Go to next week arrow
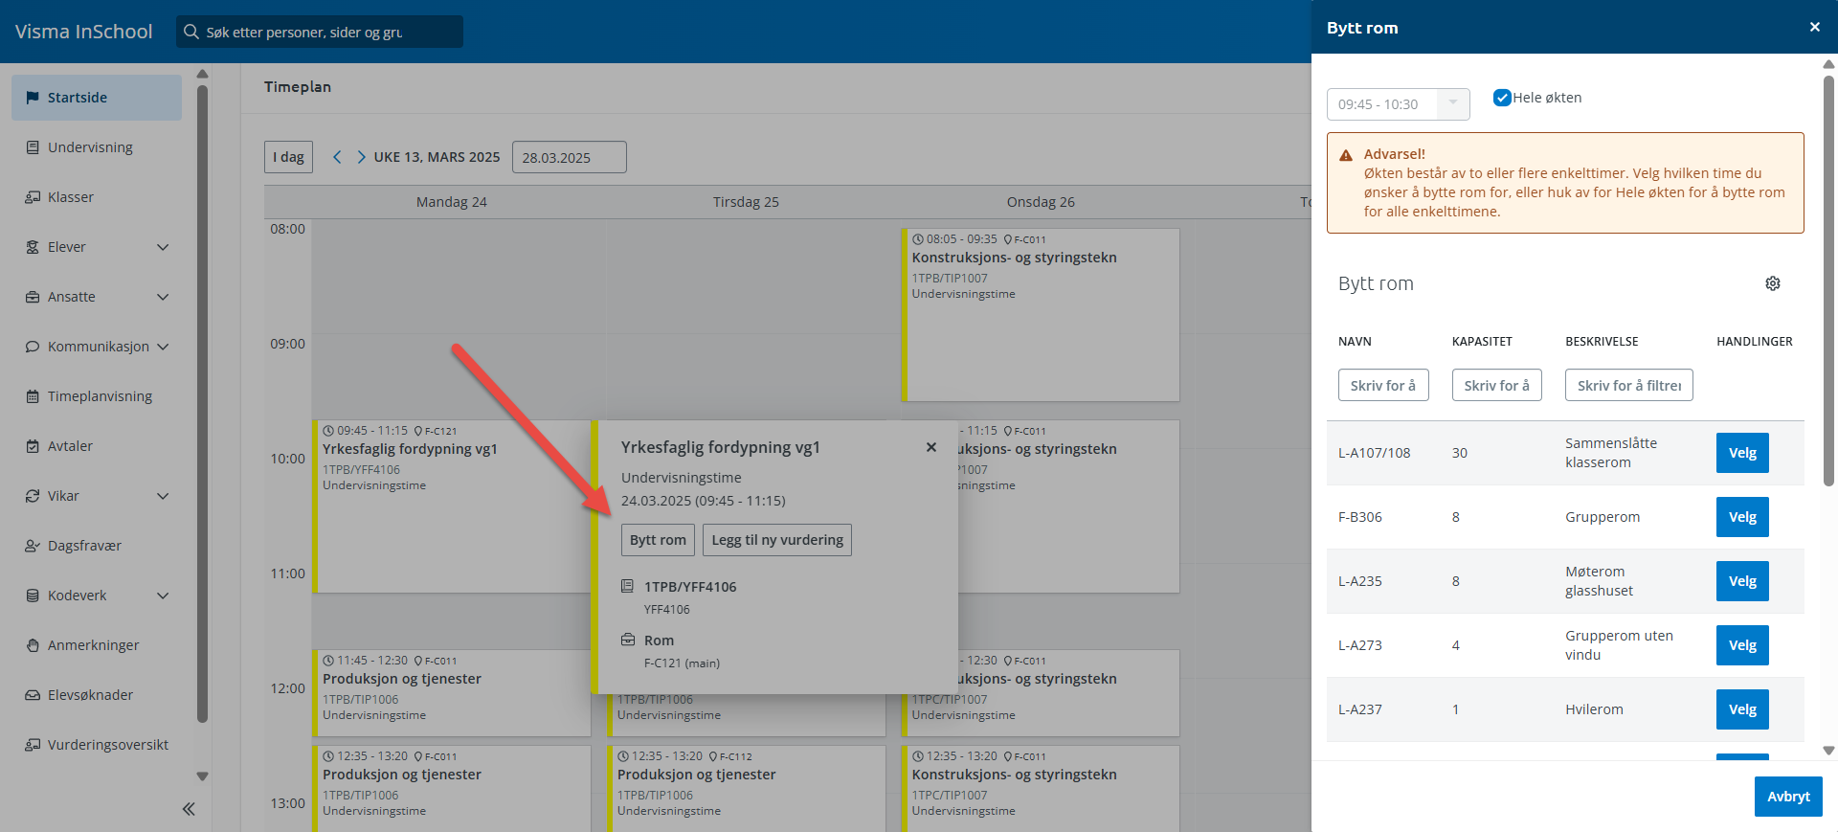The image size is (1838, 832). tap(361, 157)
